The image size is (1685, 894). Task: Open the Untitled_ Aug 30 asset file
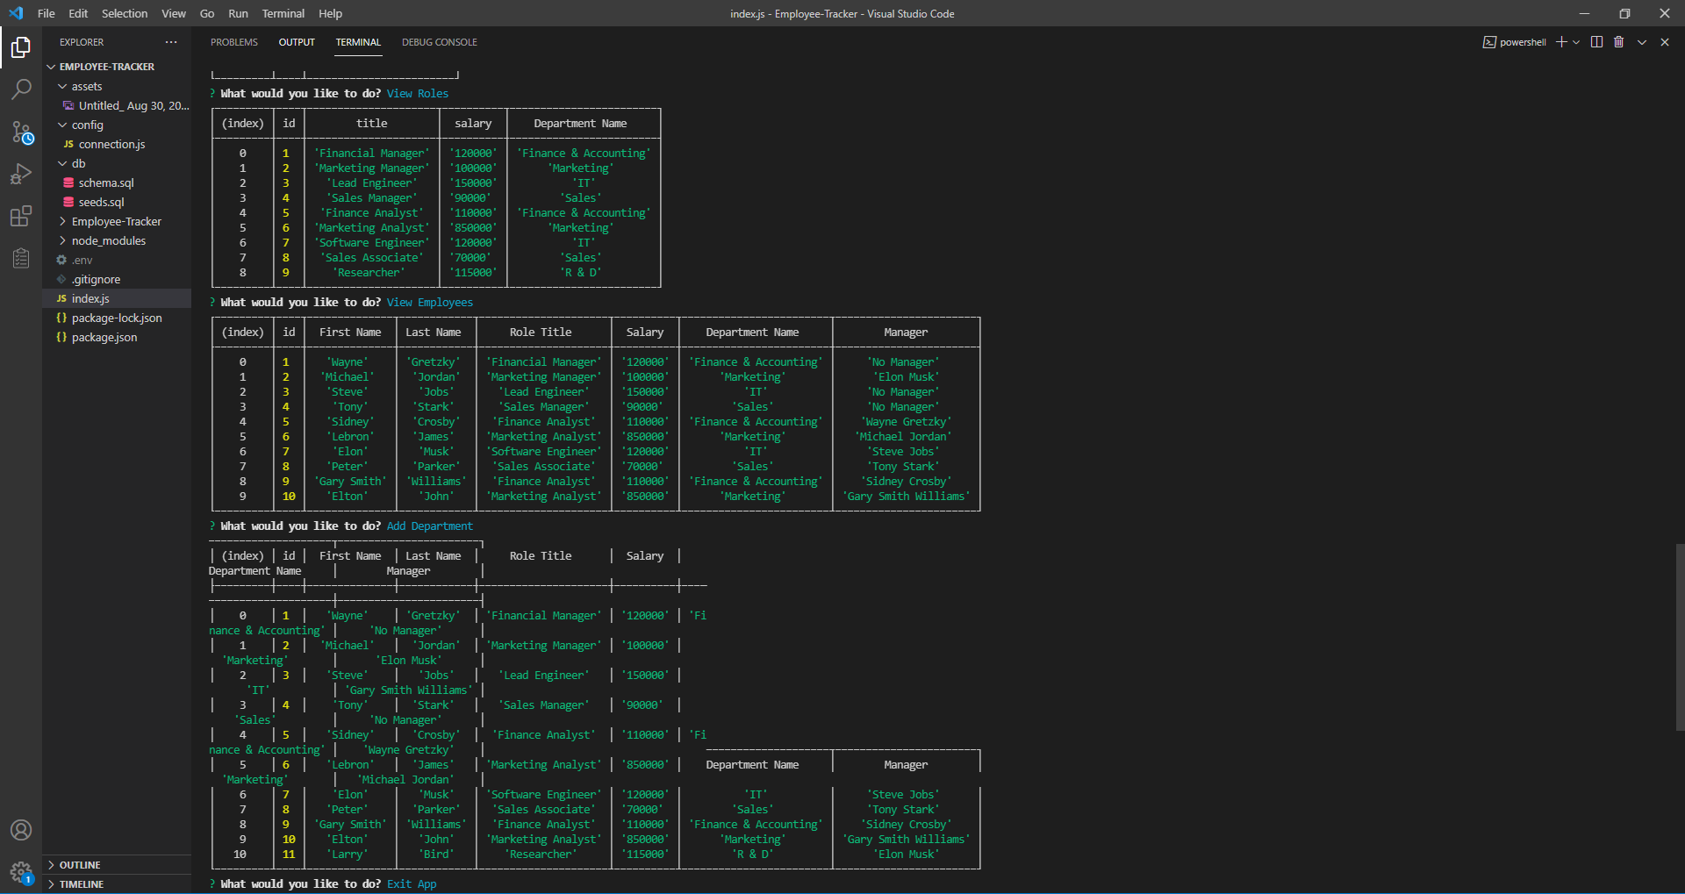[133, 105]
